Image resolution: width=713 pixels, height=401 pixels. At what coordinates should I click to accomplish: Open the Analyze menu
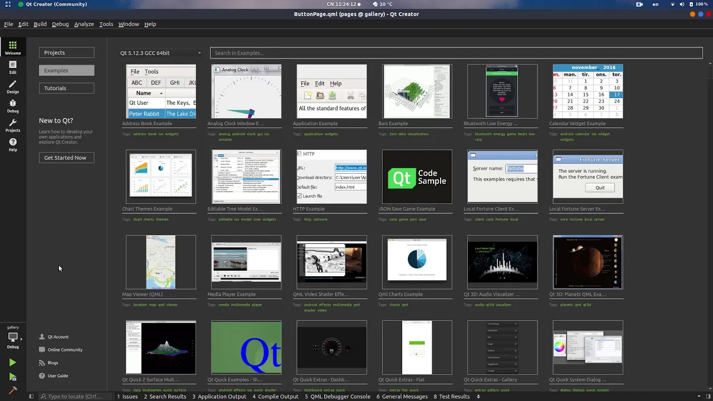84,24
